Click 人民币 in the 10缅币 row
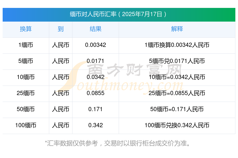238x158 pixels. coord(61,77)
